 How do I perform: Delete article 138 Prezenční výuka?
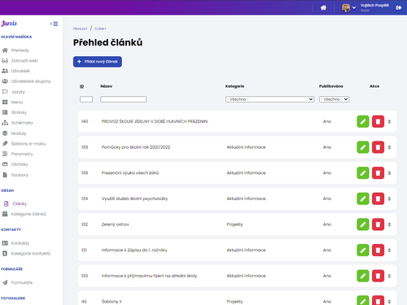[x=378, y=173]
